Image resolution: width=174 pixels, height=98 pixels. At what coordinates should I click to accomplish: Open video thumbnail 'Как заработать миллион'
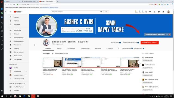72,62
